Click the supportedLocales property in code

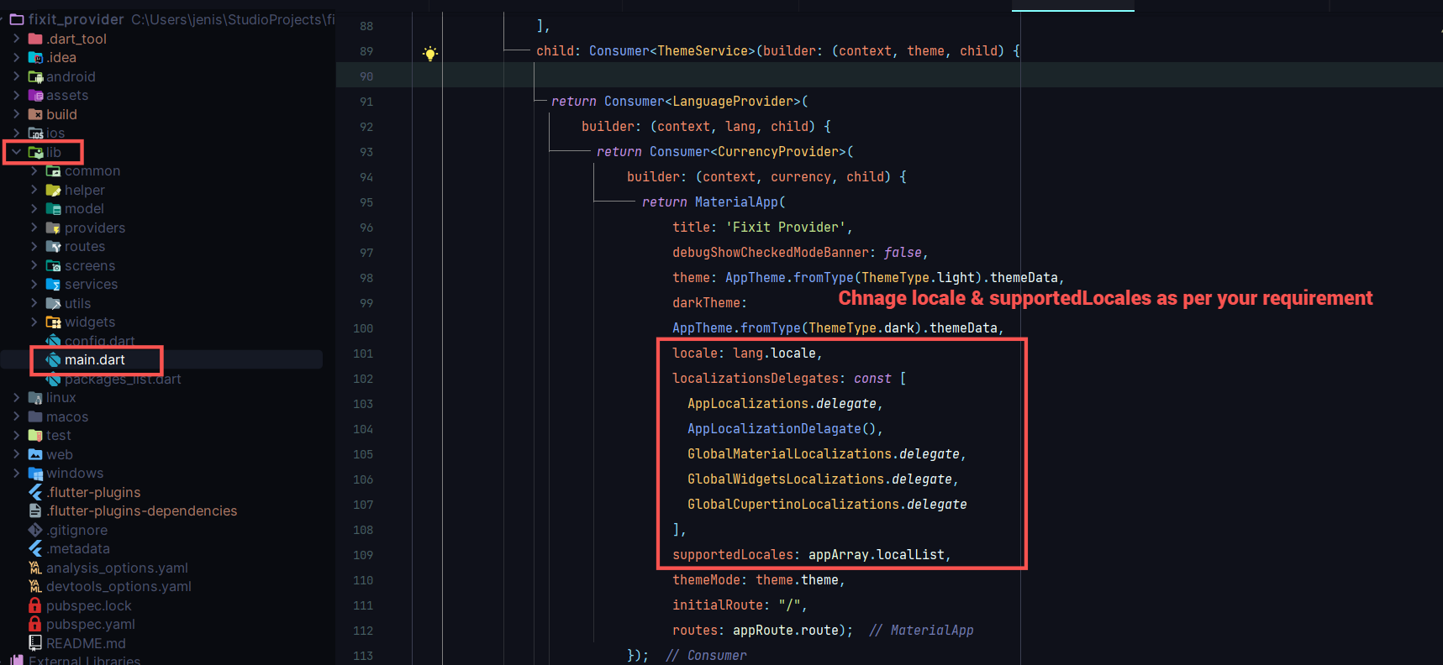click(x=733, y=555)
